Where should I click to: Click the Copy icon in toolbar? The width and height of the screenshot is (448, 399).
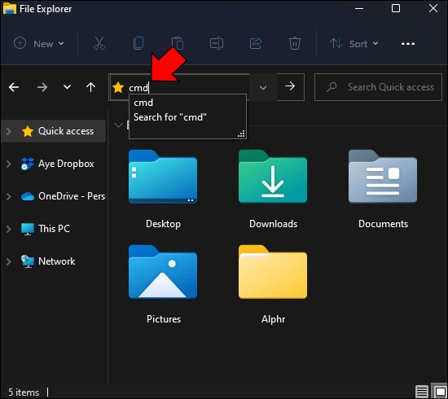[x=138, y=43]
